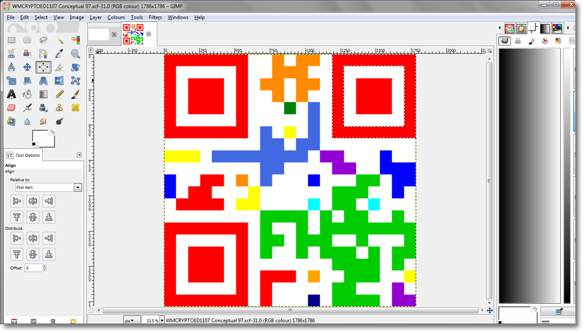
Task: Choose the Paintbrush tool
Action: 75,94
